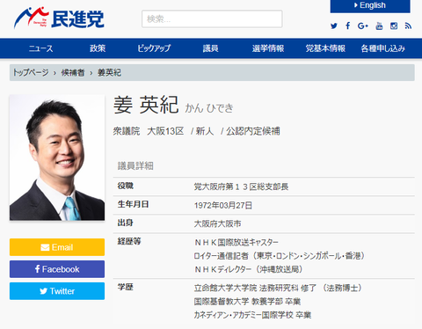Viewport: 422px width, 329px height.
Task: Open the party's Twitter page icon
Action: [334, 26]
